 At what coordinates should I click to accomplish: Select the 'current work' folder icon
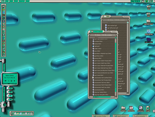point(149,22)
